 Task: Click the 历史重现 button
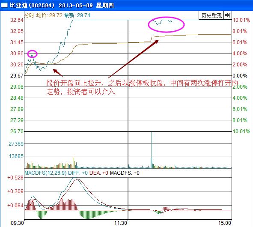click(211, 15)
